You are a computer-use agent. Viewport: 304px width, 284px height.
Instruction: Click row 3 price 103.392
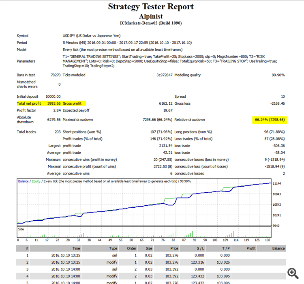(x=172, y=269)
